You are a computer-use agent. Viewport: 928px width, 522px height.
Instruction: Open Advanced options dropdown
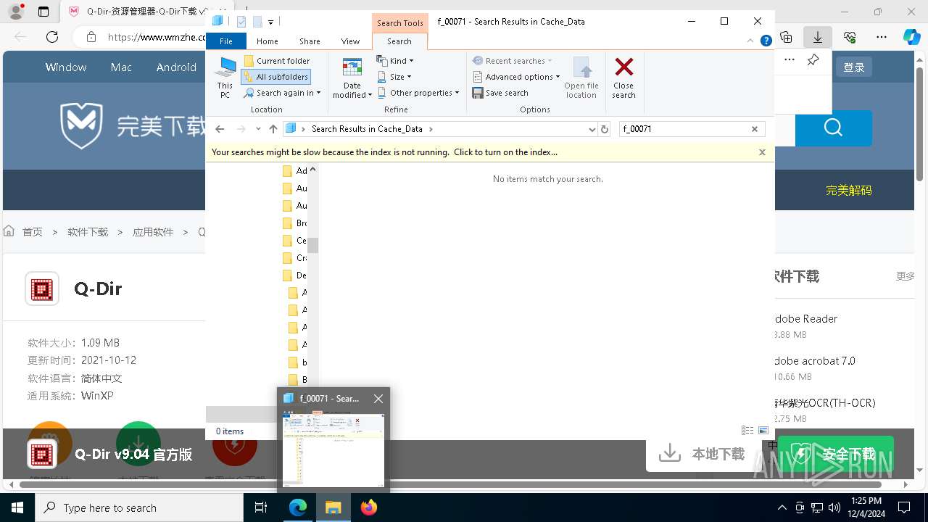[516, 77]
